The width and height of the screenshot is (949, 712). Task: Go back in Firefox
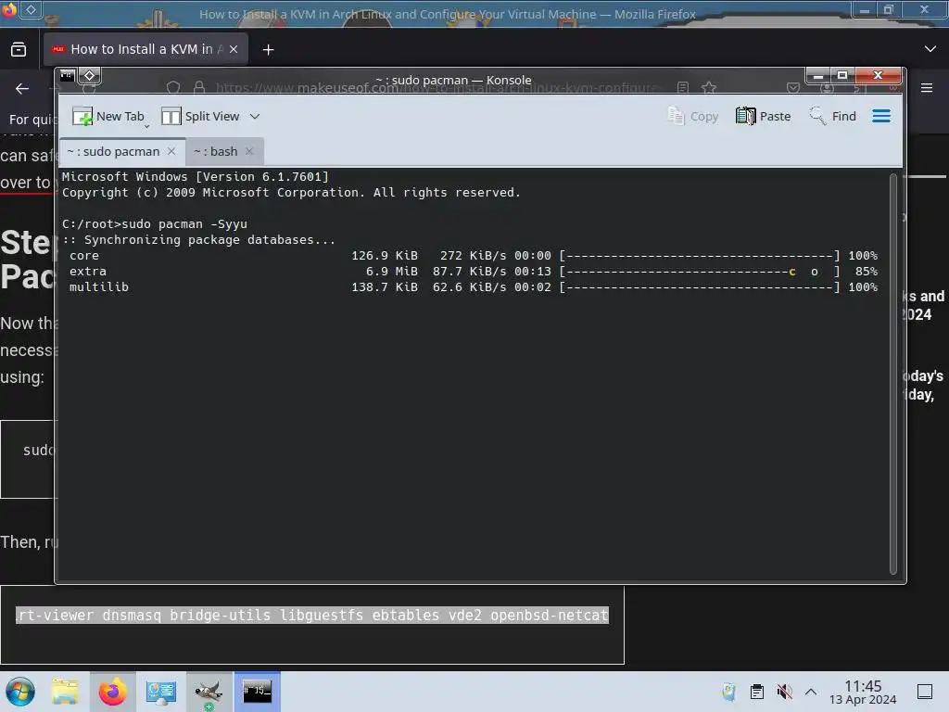point(22,88)
